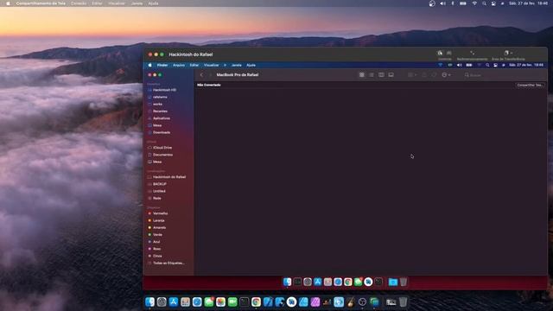553x311 pixels.
Task: Open Janela menu in remote menu bar
Action: pos(236,66)
